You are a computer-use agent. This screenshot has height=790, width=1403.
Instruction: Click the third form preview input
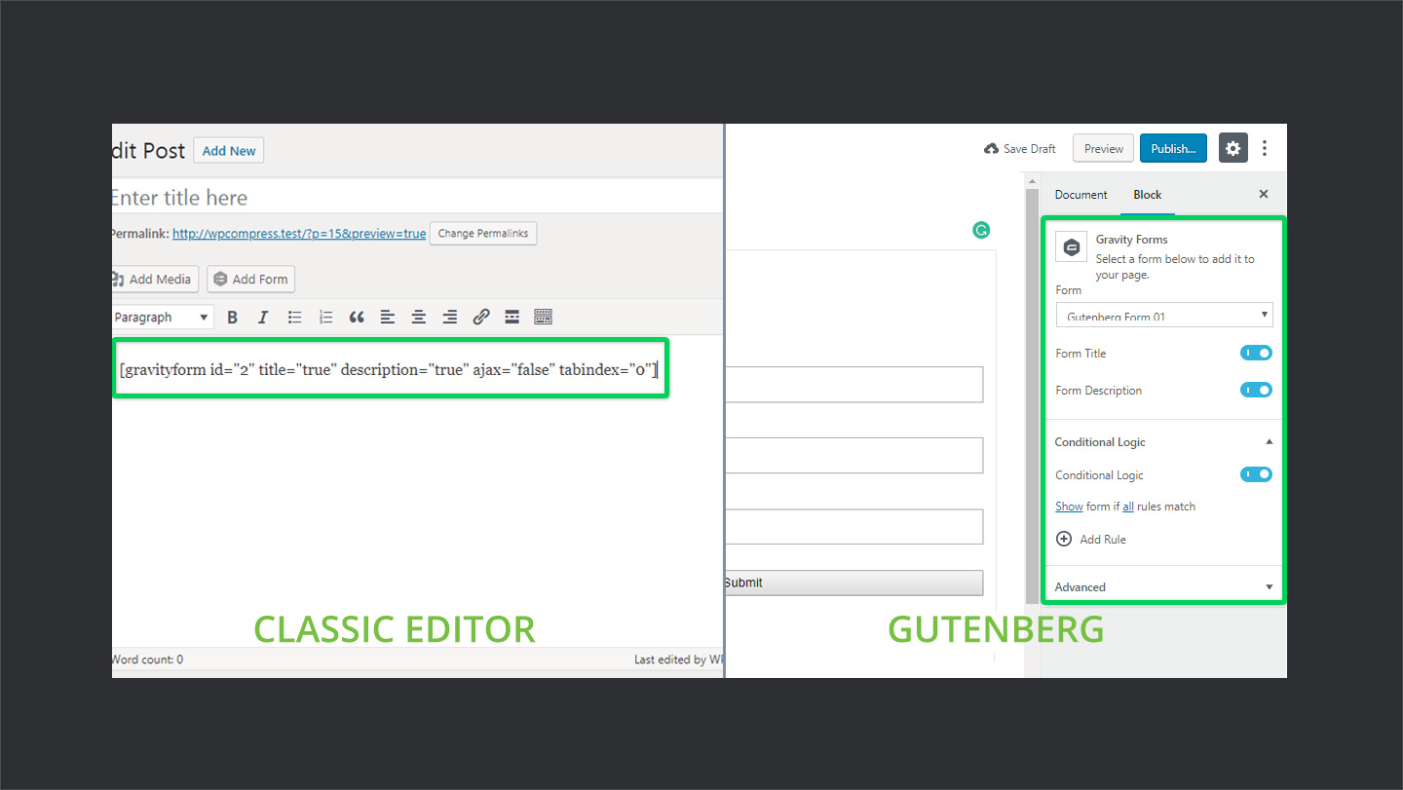pyautogui.click(x=854, y=527)
